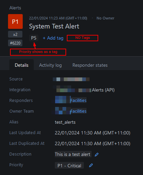This screenshot has width=143, height=175.
Task: Click the Responders field label
Action: (x=21, y=101)
